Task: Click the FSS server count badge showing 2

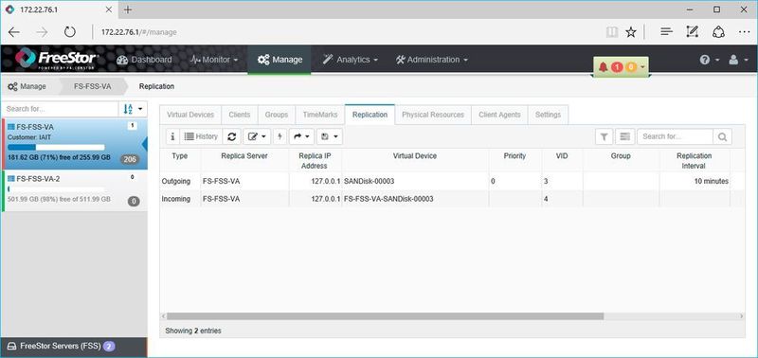Action: coord(109,347)
